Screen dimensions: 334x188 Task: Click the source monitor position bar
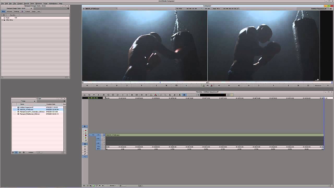(145, 83)
